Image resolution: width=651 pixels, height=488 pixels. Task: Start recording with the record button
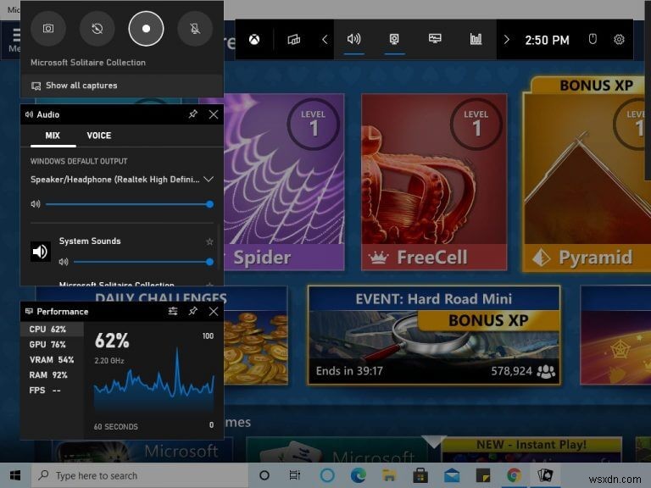(x=146, y=29)
